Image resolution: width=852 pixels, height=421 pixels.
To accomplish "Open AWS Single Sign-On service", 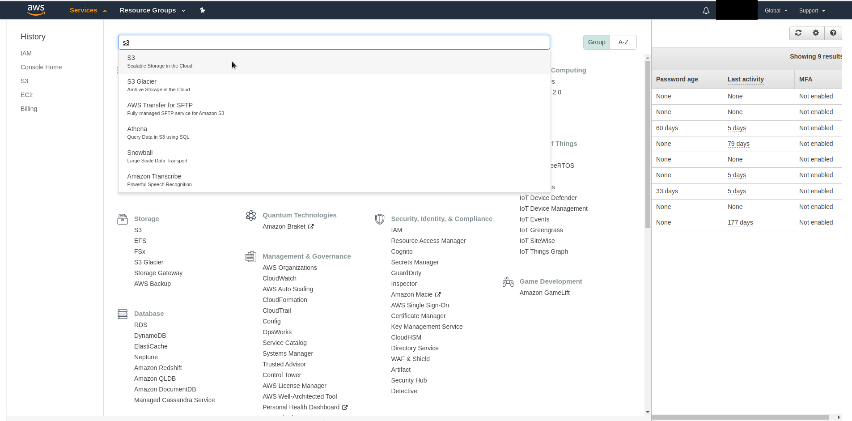I will pyautogui.click(x=420, y=305).
